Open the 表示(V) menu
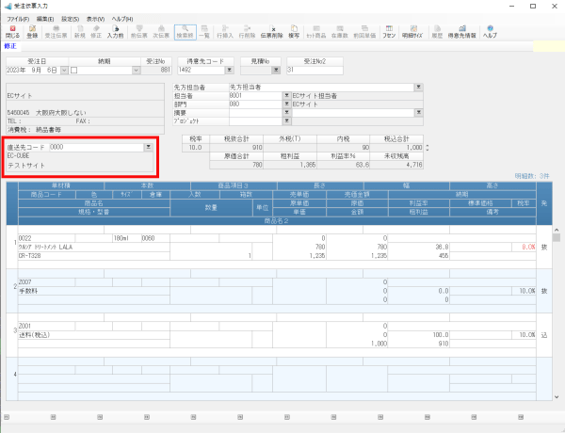565x433 pixels. (x=95, y=19)
